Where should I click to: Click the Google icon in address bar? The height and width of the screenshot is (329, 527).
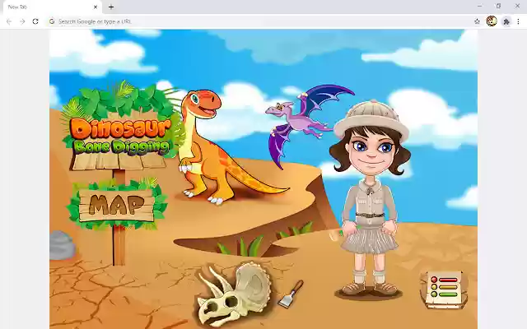[52, 21]
